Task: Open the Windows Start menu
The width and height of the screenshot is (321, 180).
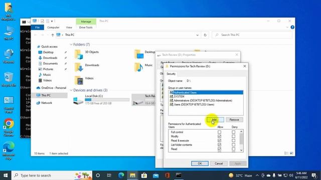Action: click(x=6, y=175)
